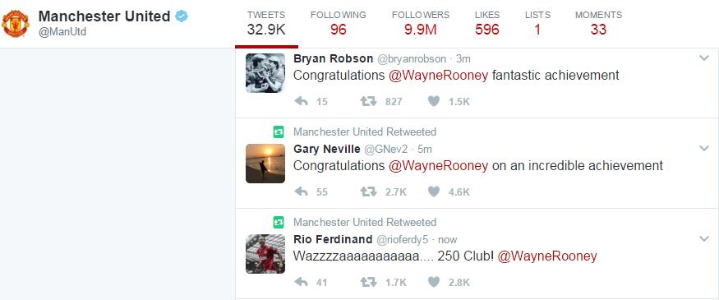
Task: Open the Moments tab
Action: [x=598, y=23]
